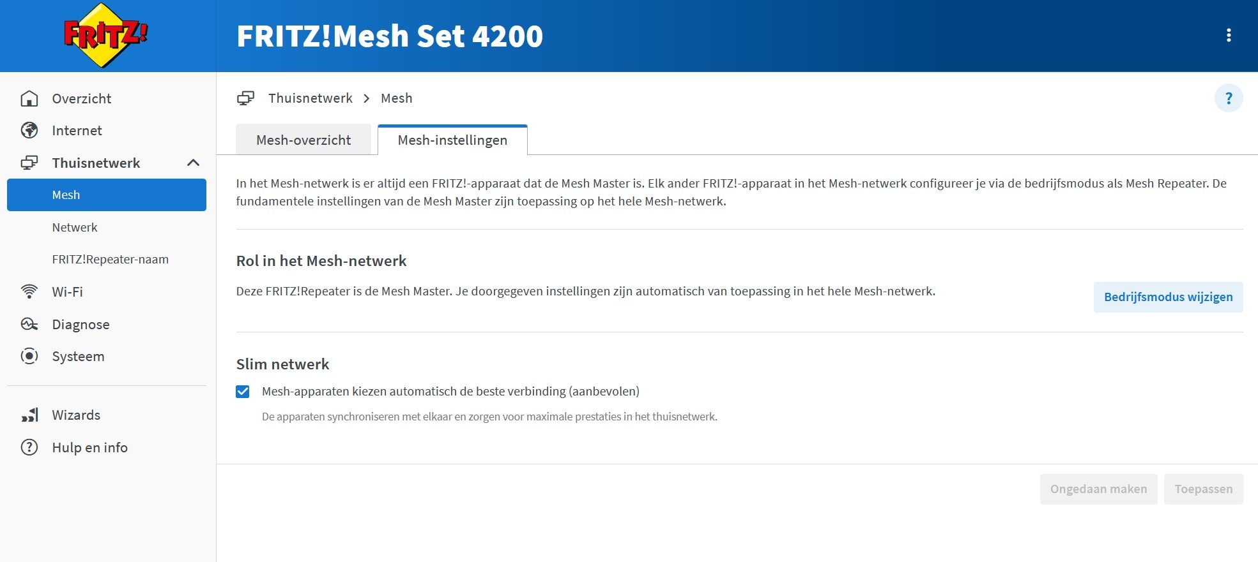
Task: Click the Wizards icon in sidebar
Action: click(x=29, y=415)
